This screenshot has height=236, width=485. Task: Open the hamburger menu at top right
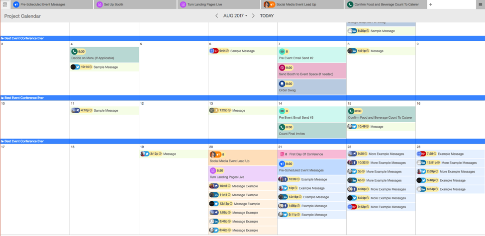coord(480,4)
